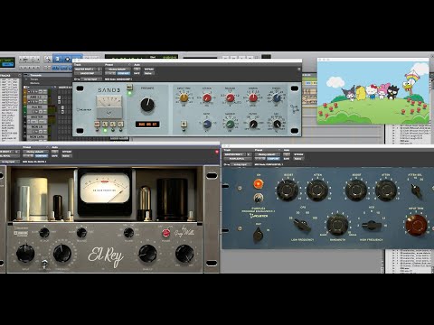Click the red target button in El Rey header
Screen dimensions: 434x325
coord(217,152)
